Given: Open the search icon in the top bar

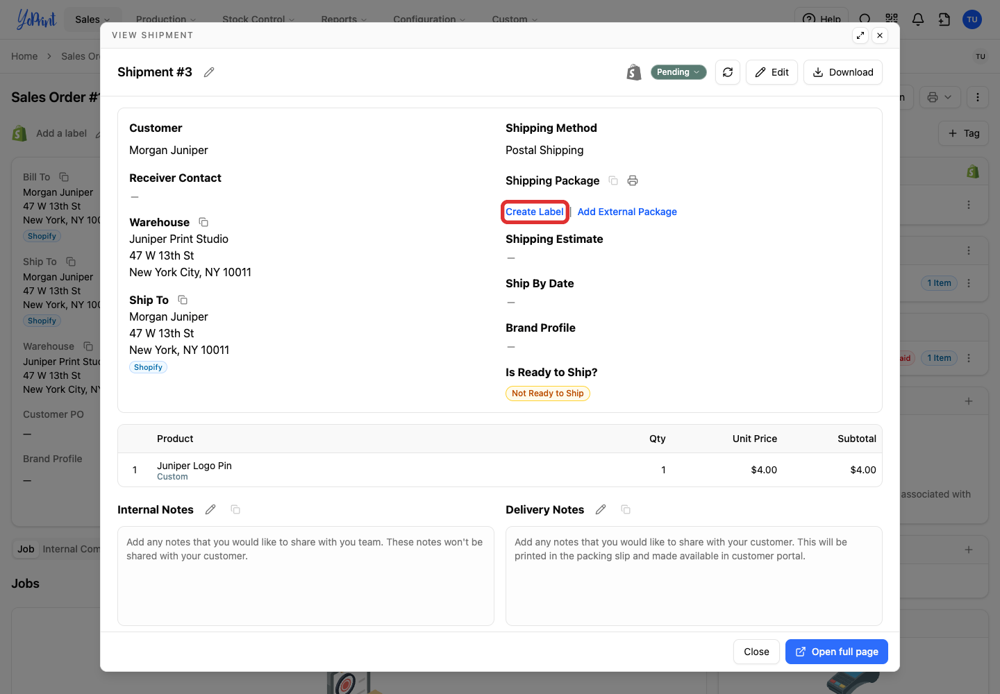Looking at the screenshot, I should [x=865, y=19].
